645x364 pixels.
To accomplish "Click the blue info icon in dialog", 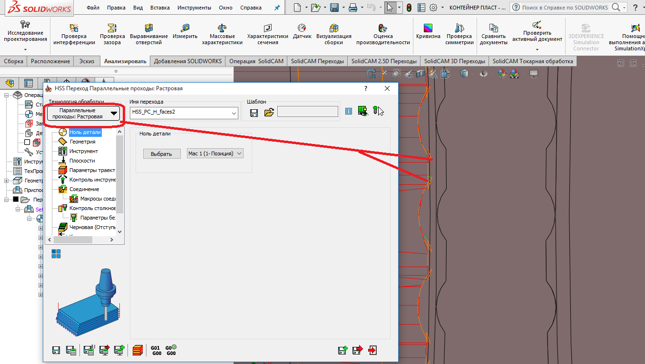I will pos(349,111).
